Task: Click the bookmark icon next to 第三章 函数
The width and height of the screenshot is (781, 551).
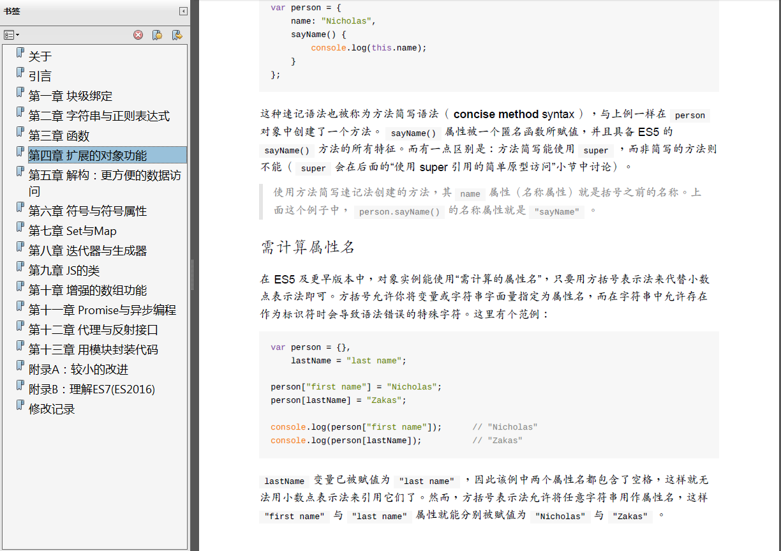Action: click(20, 133)
